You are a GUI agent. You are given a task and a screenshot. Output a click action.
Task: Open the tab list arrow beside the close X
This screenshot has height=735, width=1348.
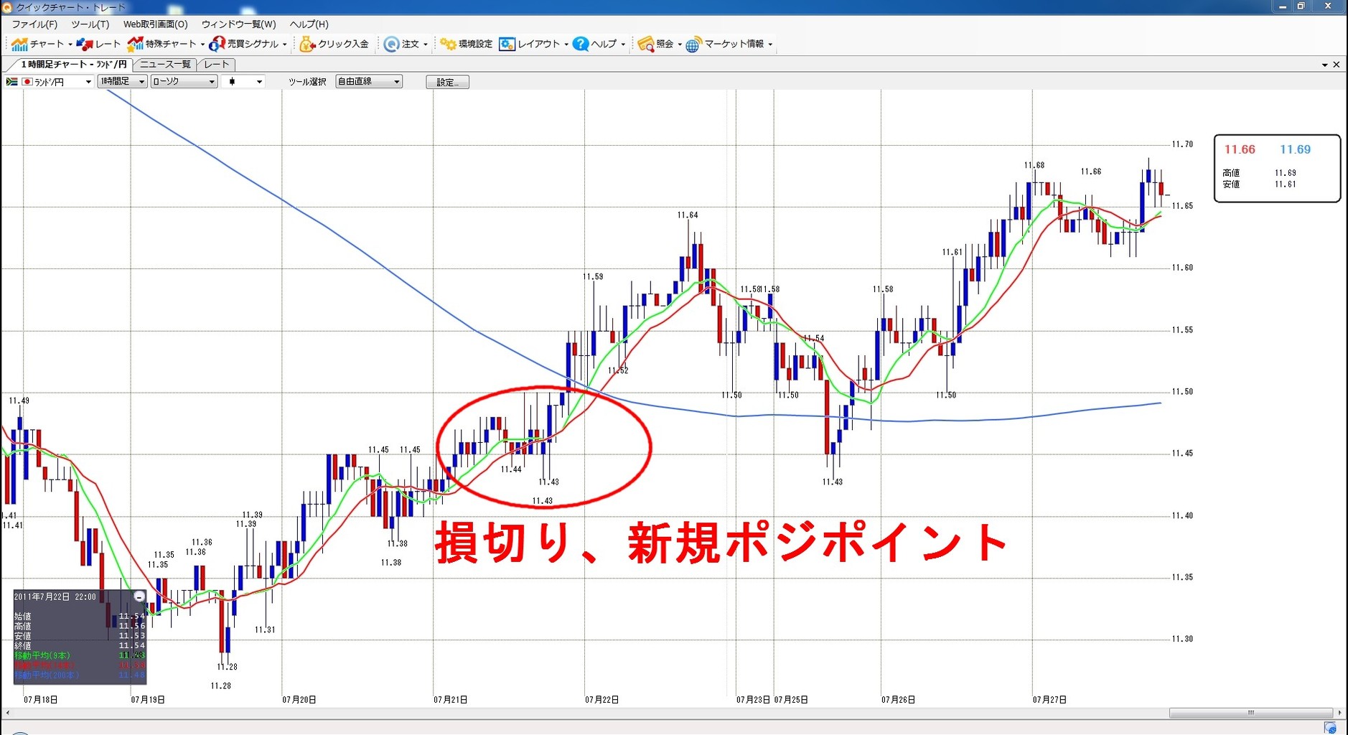tap(1324, 65)
